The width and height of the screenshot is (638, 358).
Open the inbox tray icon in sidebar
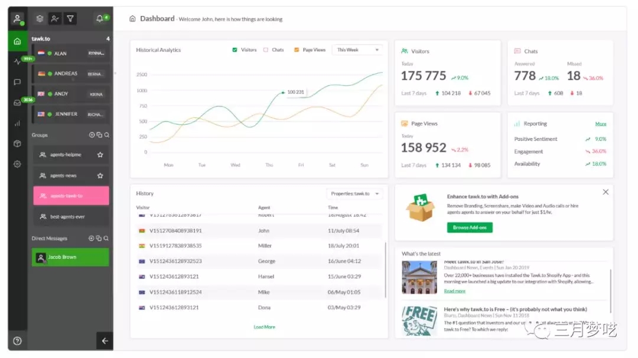(17, 103)
